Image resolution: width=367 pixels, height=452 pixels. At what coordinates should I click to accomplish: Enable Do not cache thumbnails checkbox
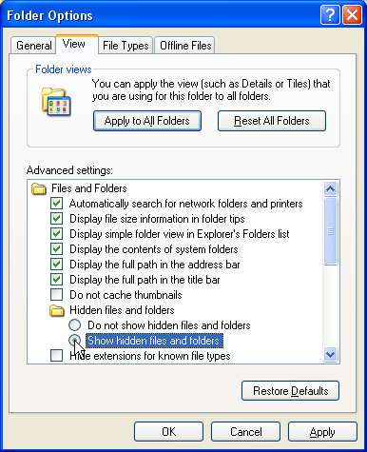(x=57, y=295)
